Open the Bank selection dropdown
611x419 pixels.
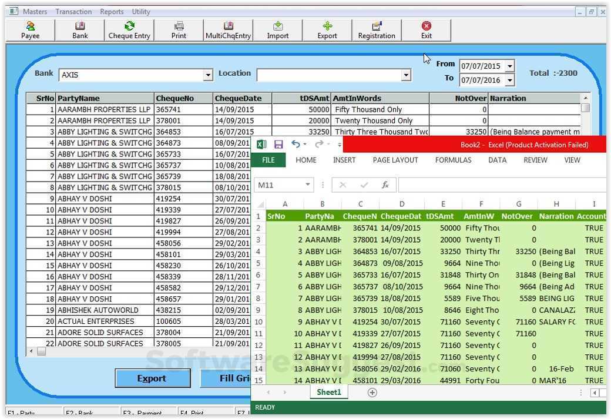pyautogui.click(x=208, y=75)
